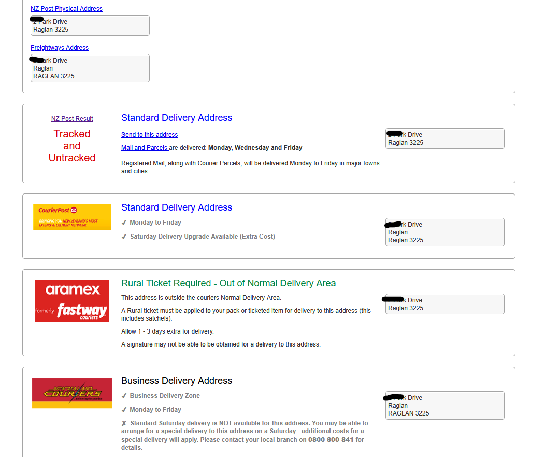Viewport: 545px width, 457px height.
Task: Click the address box in the Aramex section
Action: point(444,304)
